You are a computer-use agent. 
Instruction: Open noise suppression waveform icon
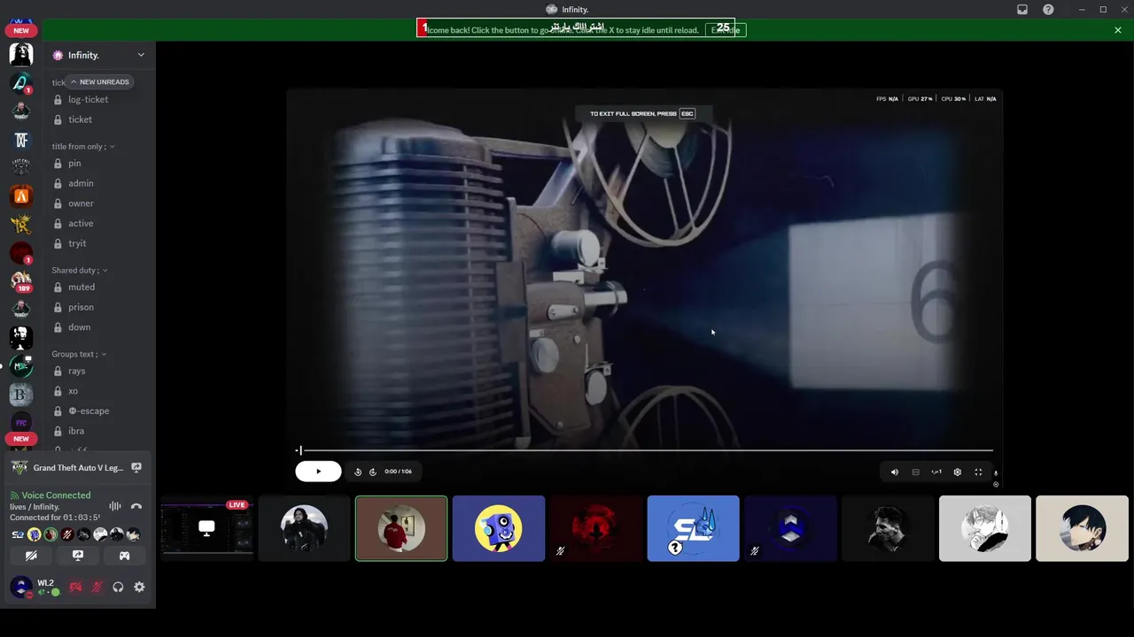tap(115, 506)
